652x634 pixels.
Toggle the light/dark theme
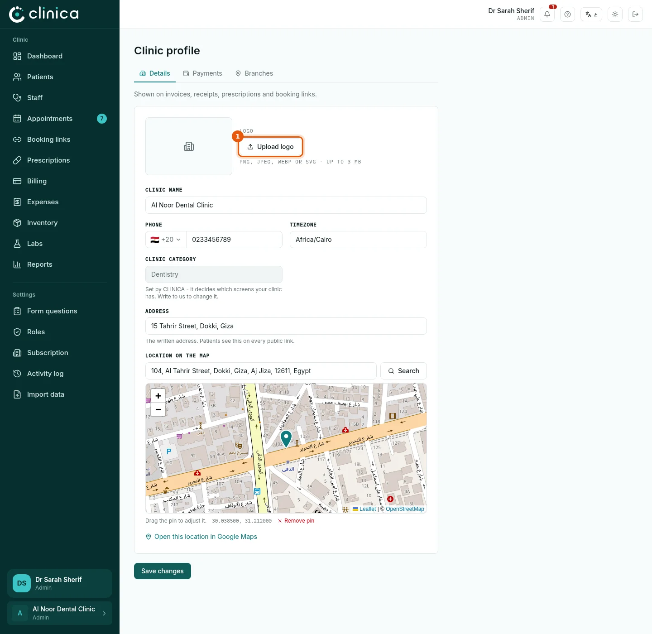click(x=615, y=14)
